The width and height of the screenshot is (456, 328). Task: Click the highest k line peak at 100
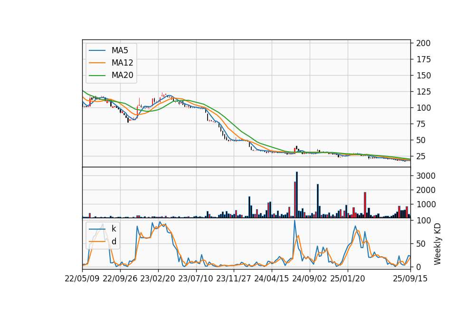(294, 221)
